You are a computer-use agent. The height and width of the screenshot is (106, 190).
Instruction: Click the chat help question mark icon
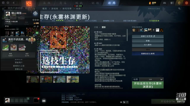point(127,102)
